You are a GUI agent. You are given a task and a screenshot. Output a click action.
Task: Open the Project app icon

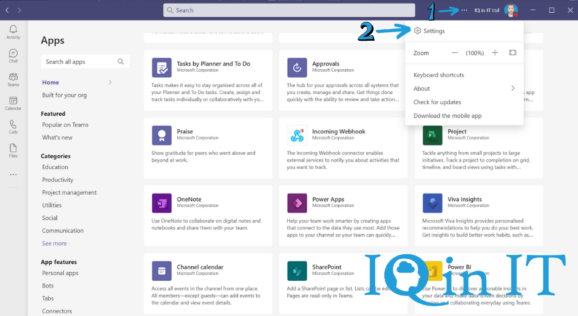[x=432, y=135]
